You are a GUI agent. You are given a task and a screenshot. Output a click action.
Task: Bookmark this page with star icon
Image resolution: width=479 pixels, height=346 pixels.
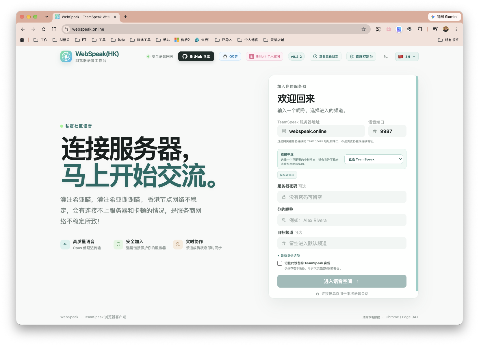(364, 29)
